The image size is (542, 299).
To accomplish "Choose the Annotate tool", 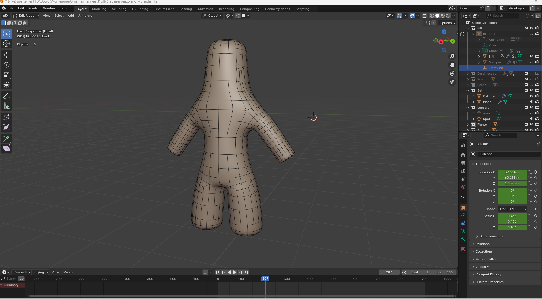I will click(x=6, y=96).
